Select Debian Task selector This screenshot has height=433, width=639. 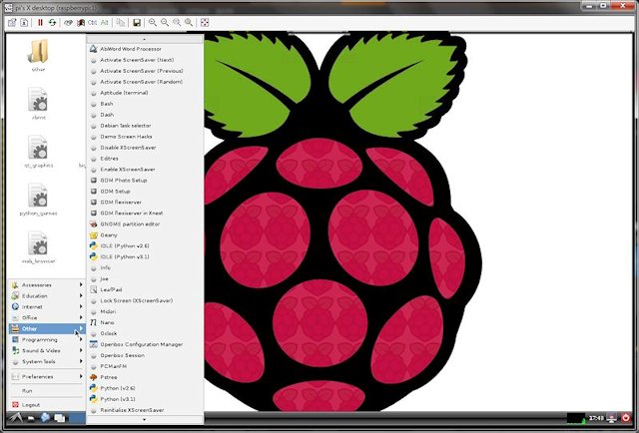coord(145,126)
